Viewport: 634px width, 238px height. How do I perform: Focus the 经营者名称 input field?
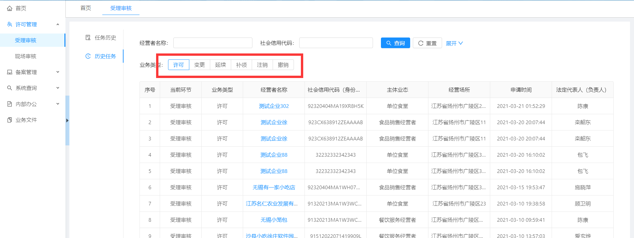[213, 43]
